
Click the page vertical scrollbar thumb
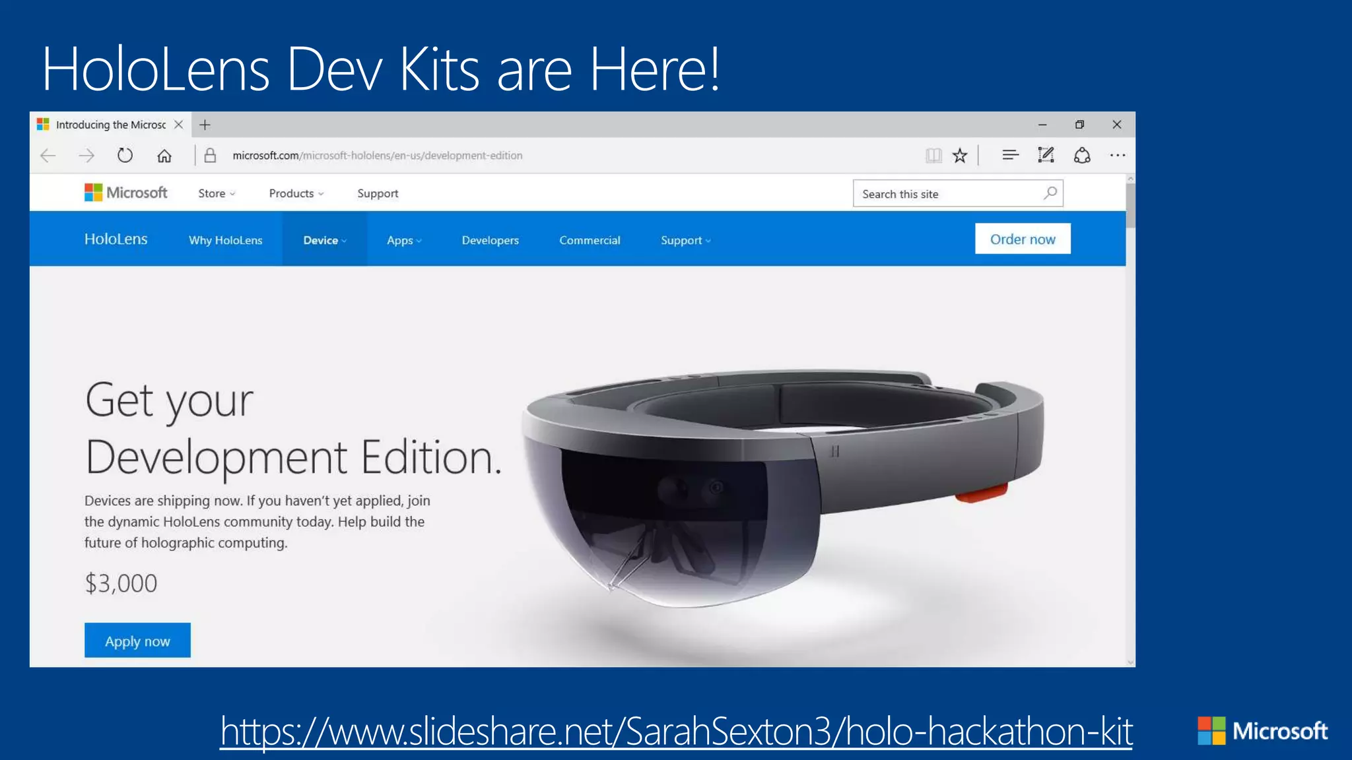pyautogui.click(x=1130, y=205)
